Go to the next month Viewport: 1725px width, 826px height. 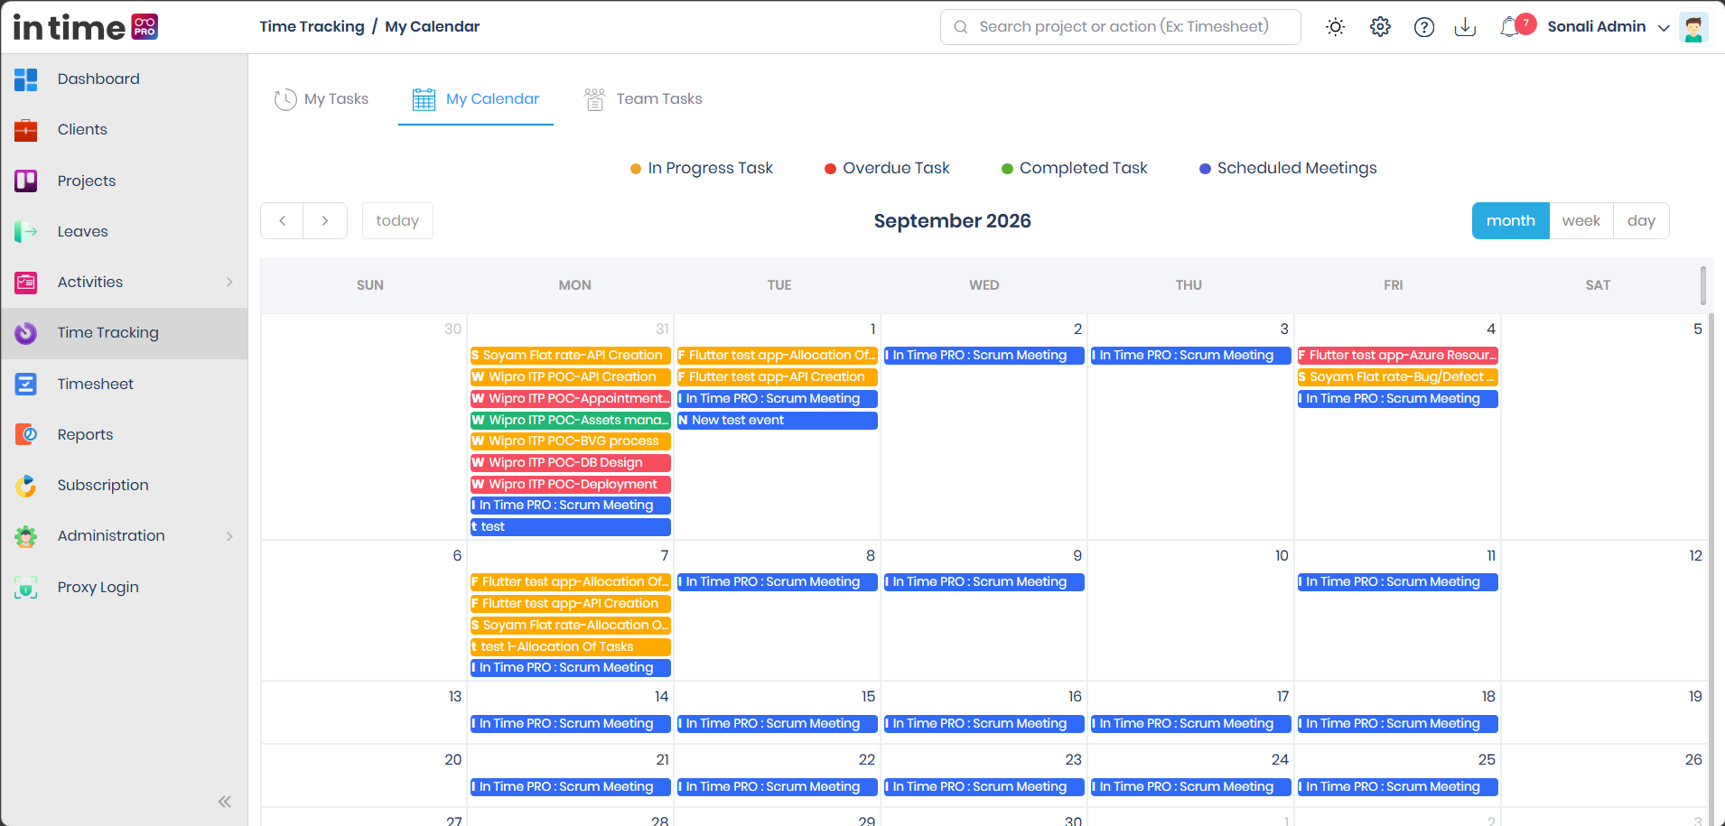coord(325,221)
